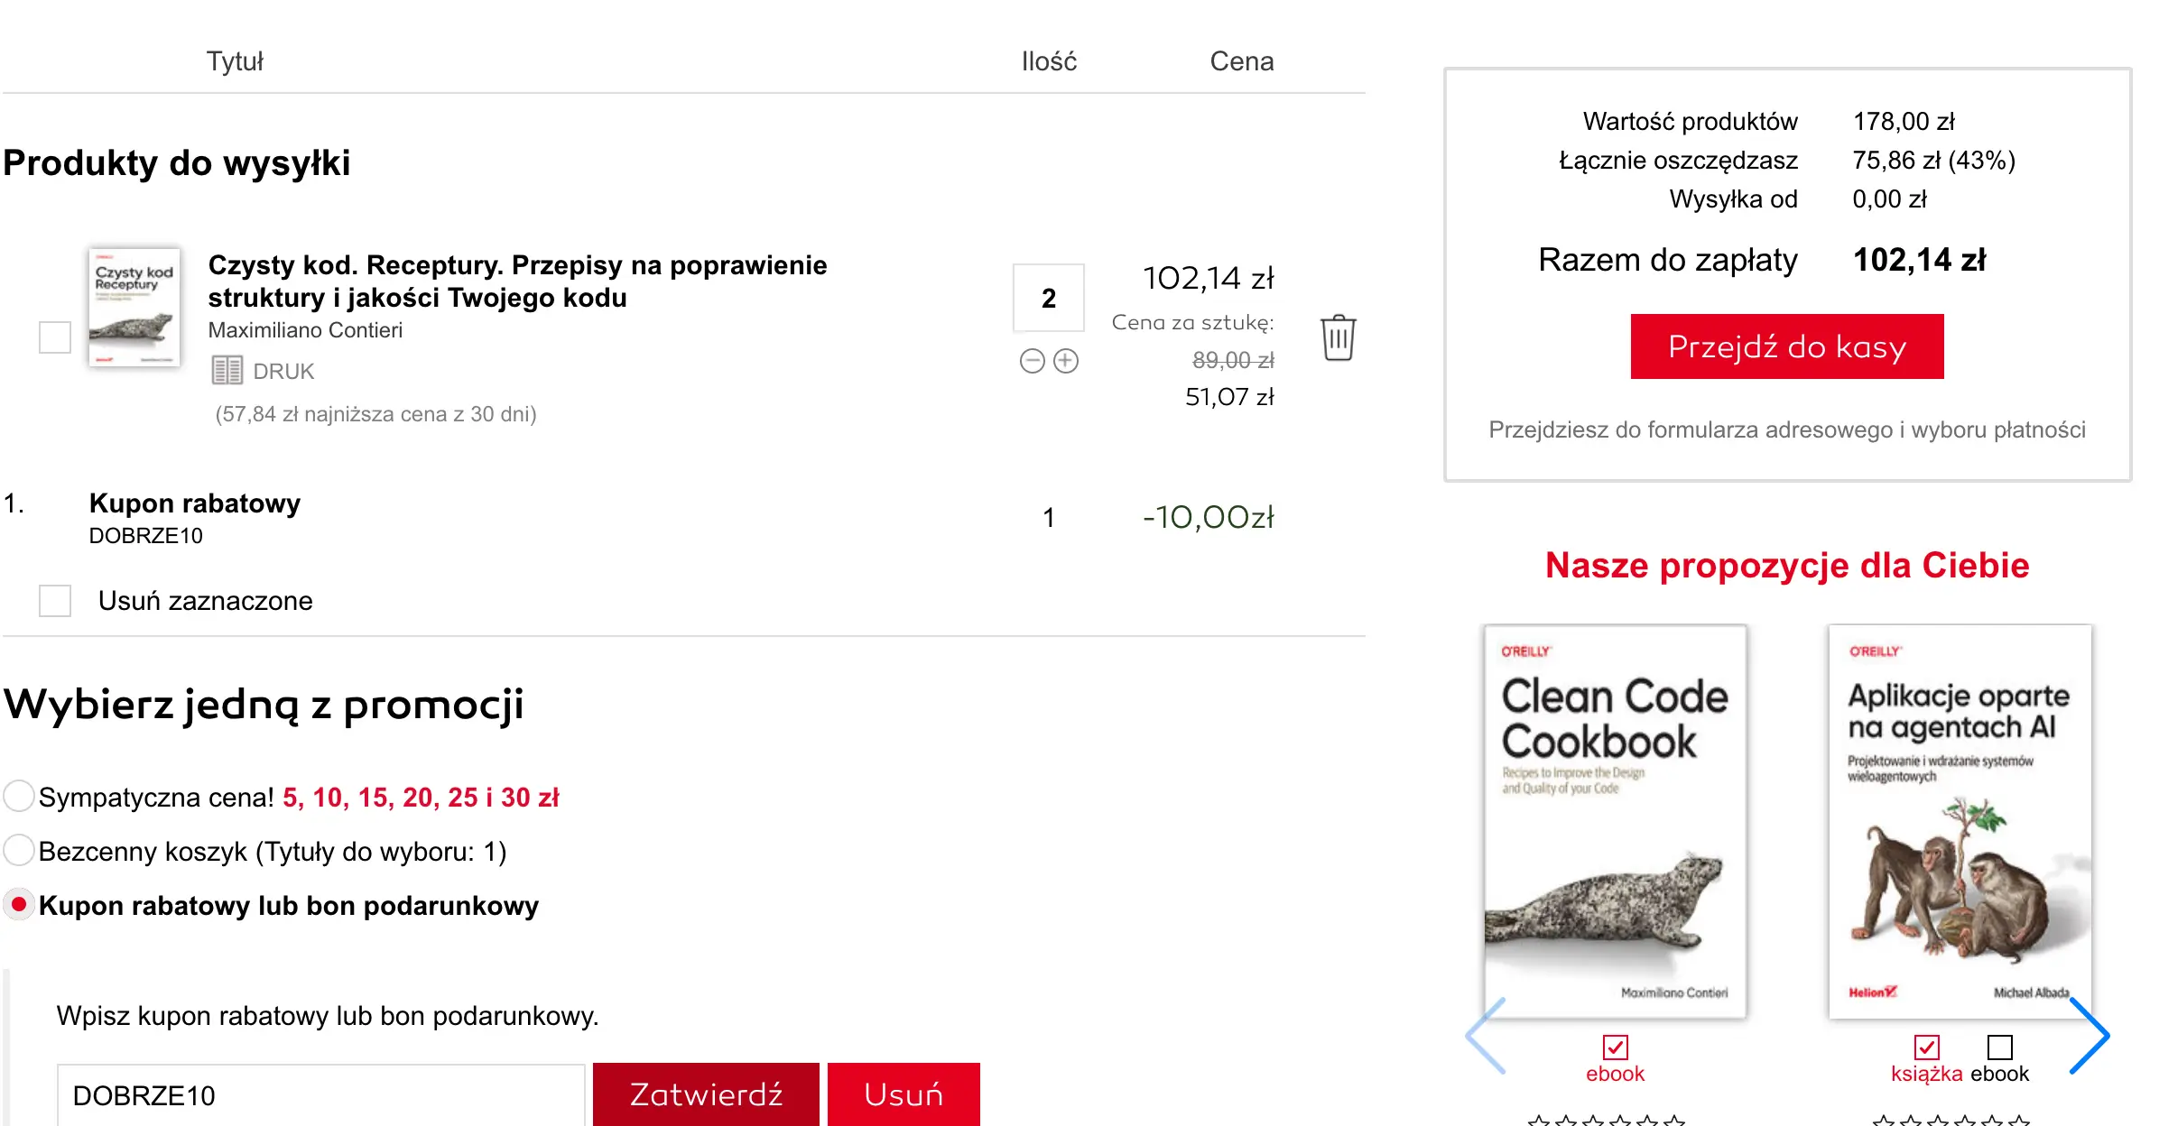
Task: Click the Wysyłka od 0,00 zł value
Action: [1890, 199]
